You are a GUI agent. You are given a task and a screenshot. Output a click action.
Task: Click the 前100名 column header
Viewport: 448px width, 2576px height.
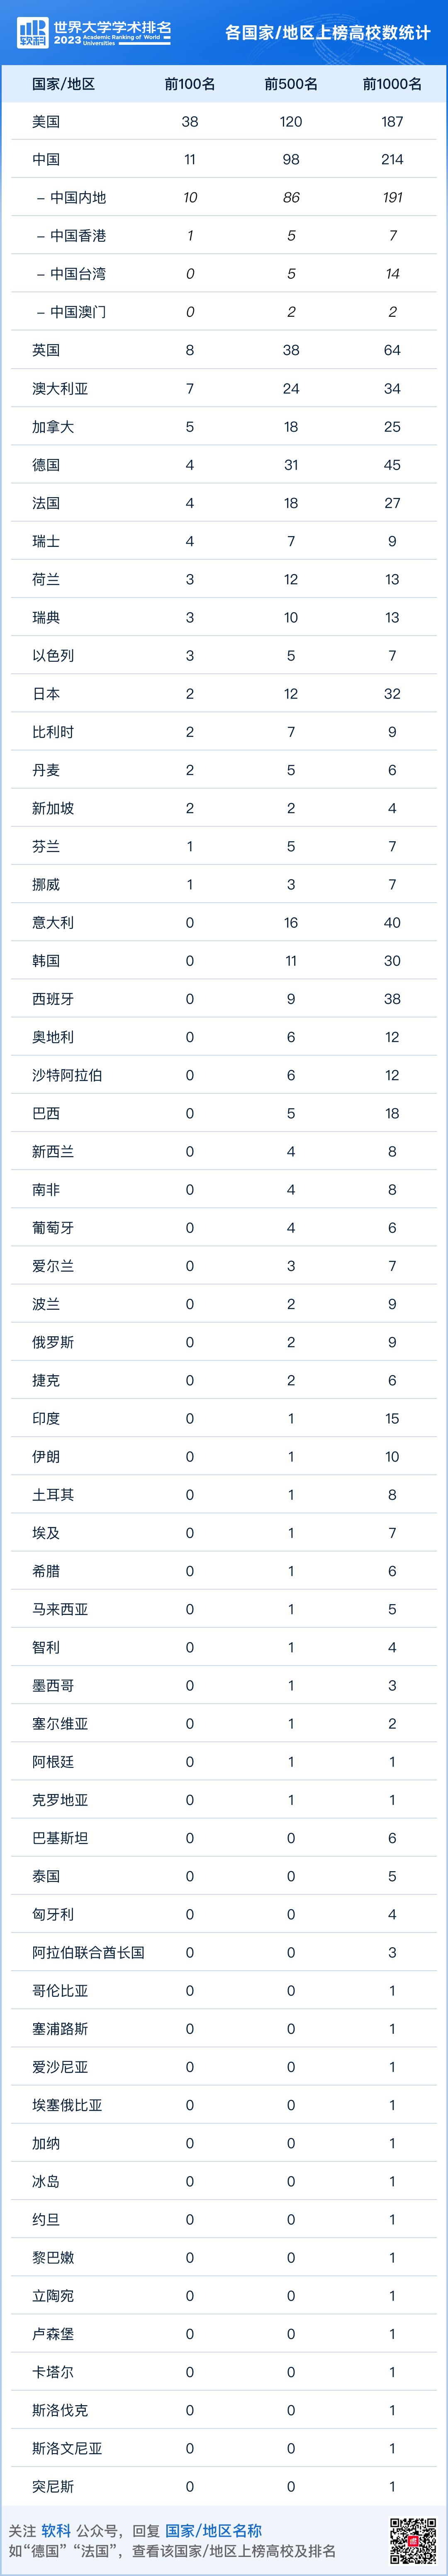(190, 84)
